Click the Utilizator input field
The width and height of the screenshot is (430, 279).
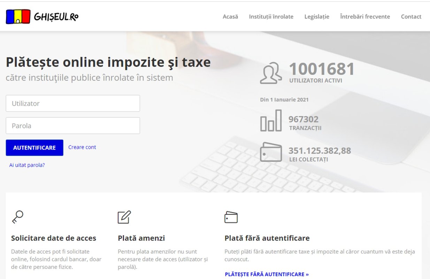[x=72, y=103]
